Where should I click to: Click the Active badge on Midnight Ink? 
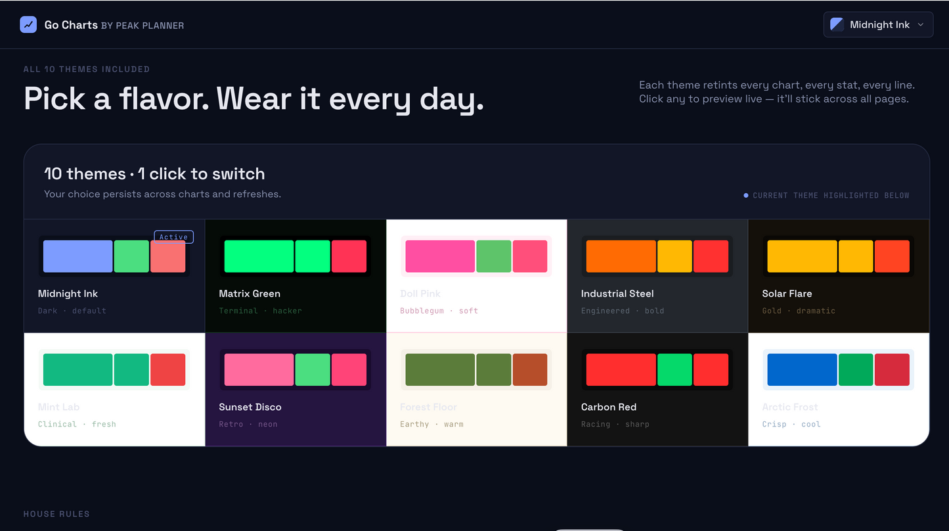[x=173, y=237]
